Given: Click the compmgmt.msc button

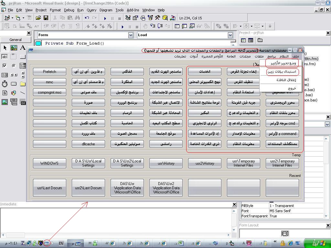Looking at the screenshot, I should coord(49,92).
